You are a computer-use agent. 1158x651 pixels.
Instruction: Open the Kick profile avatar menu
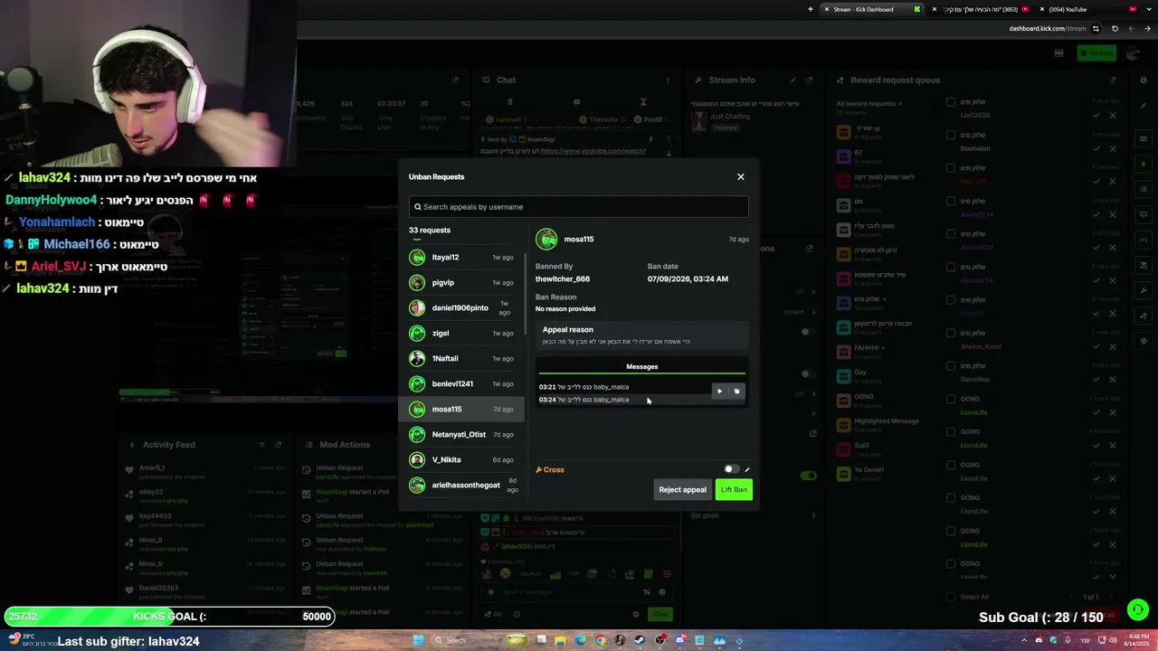click(x=1133, y=53)
